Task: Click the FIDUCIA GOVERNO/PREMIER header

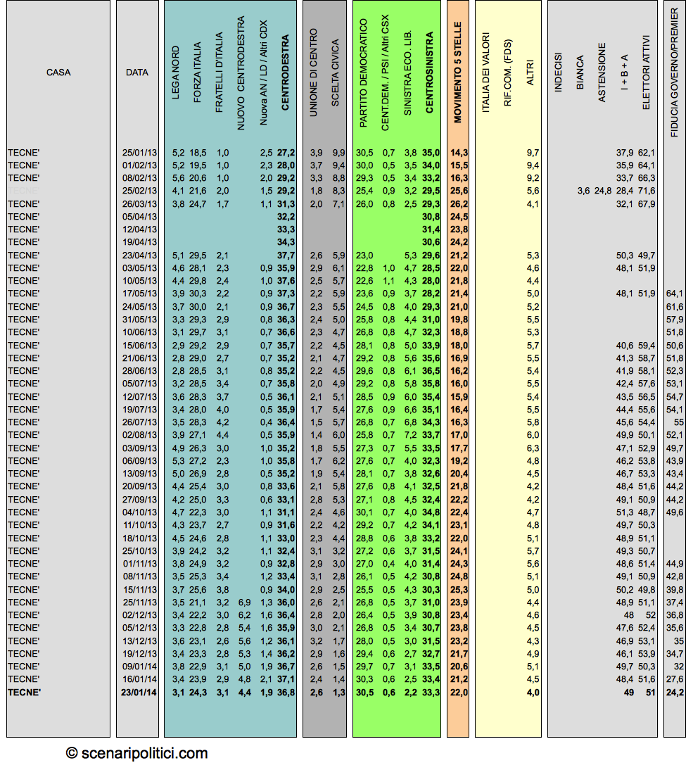Action: click(674, 72)
